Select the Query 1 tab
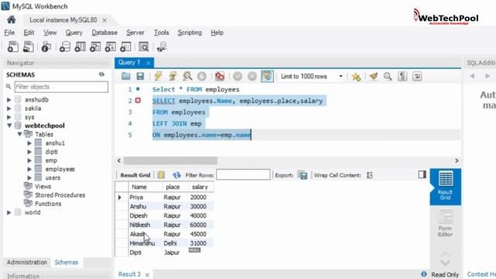Viewport: 496px width, 279px height. (129, 63)
